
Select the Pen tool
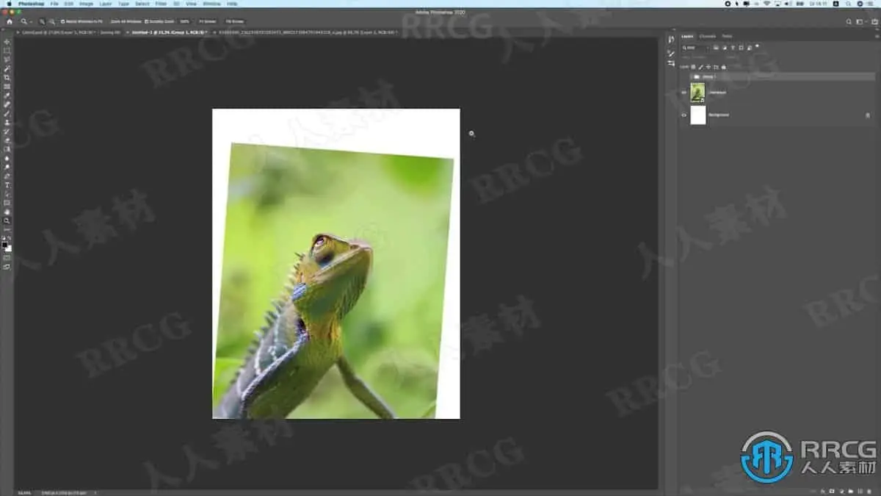click(7, 176)
